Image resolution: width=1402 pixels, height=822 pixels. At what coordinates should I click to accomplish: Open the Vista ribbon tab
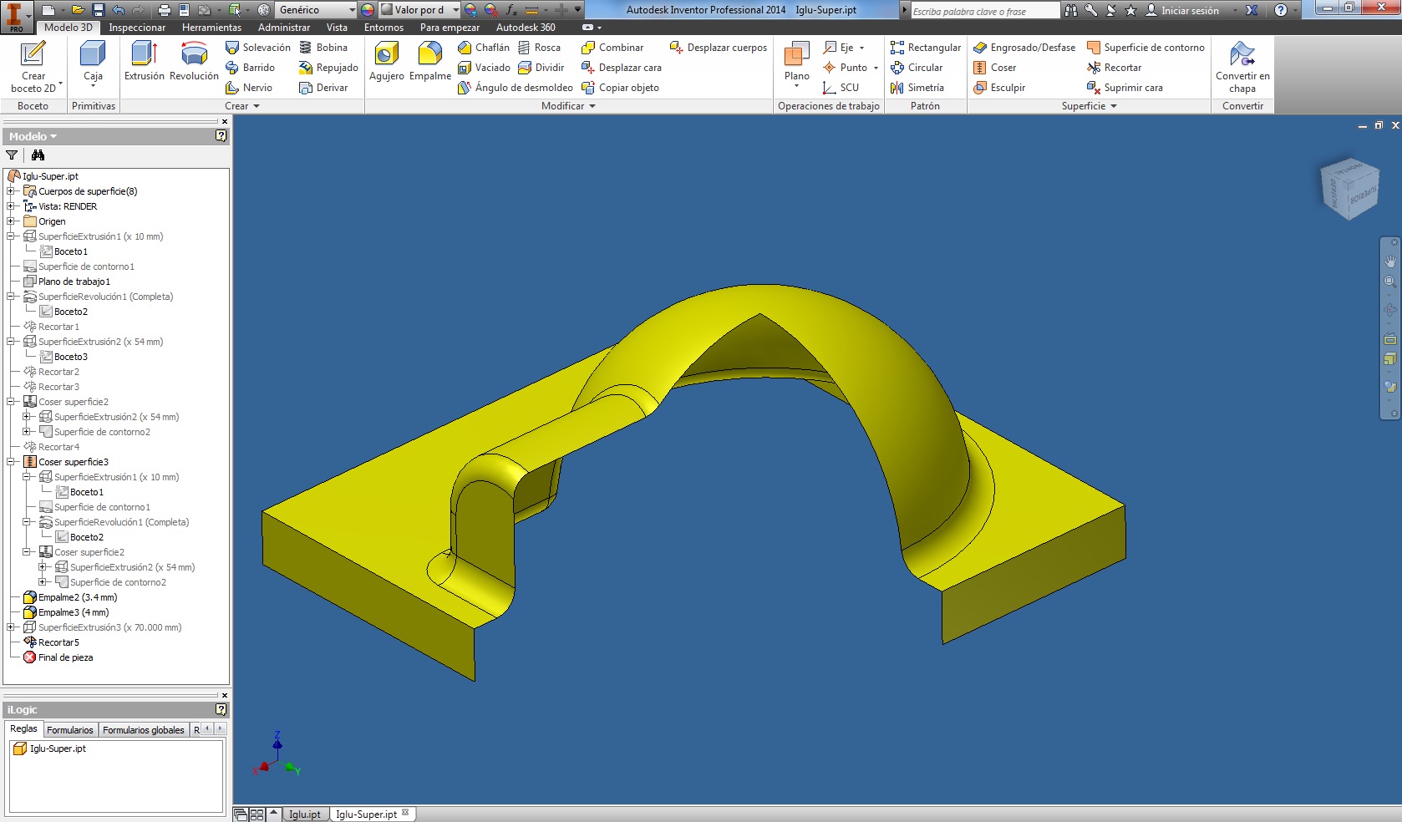pyautogui.click(x=337, y=28)
